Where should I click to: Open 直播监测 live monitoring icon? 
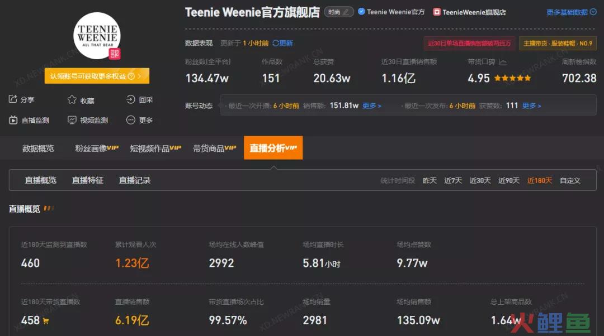pos(13,120)
